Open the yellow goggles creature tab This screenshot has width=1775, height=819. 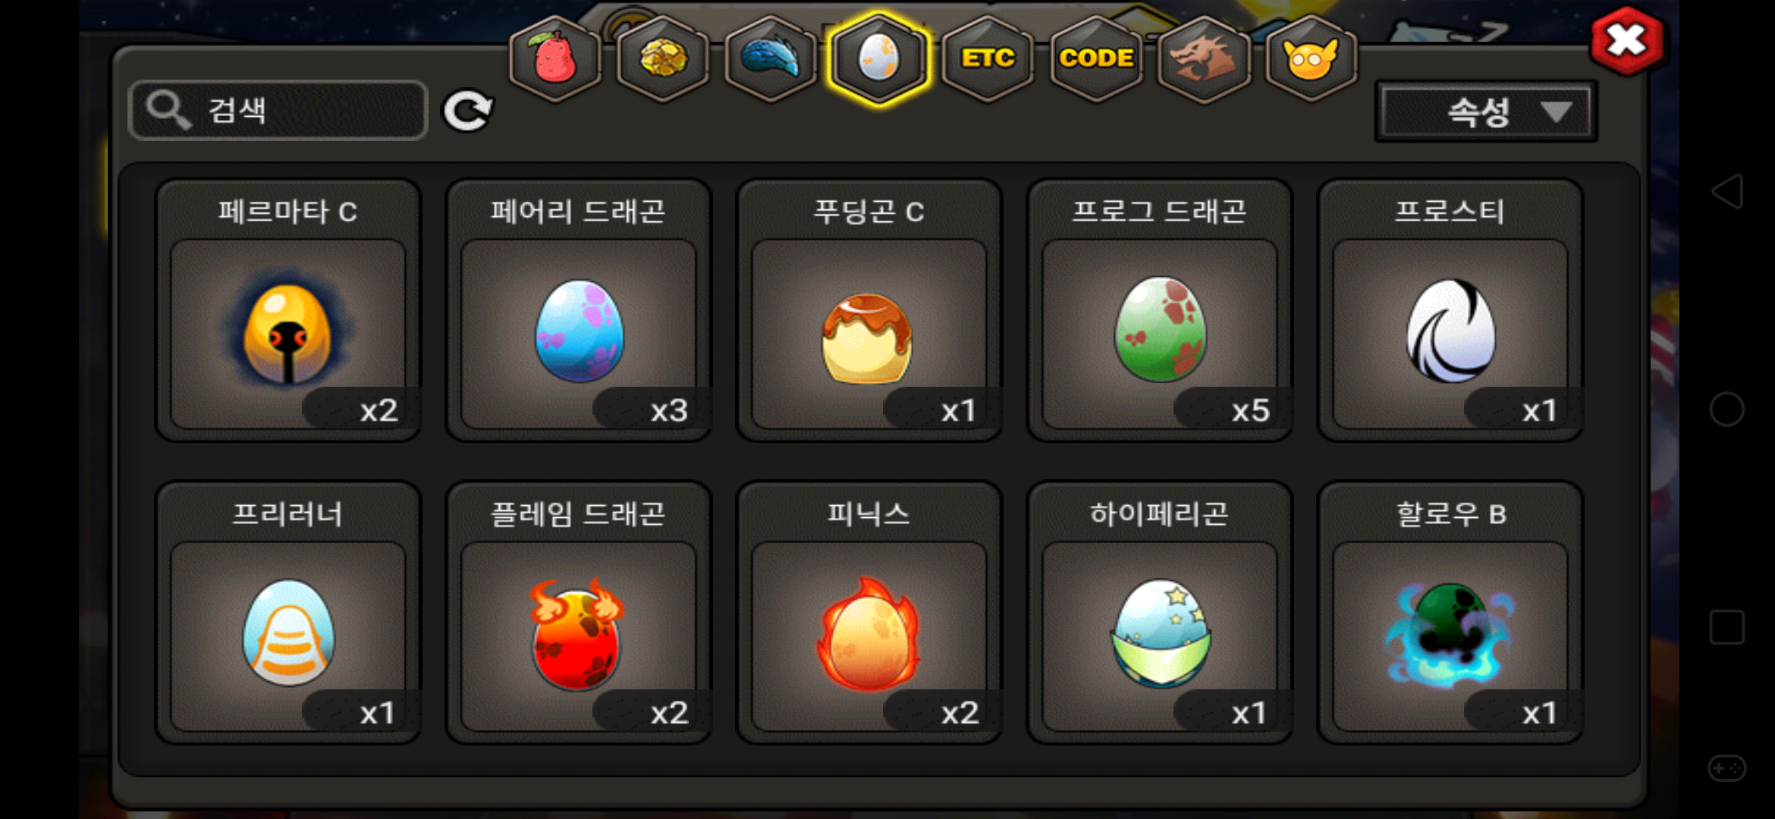(1312, 58)
